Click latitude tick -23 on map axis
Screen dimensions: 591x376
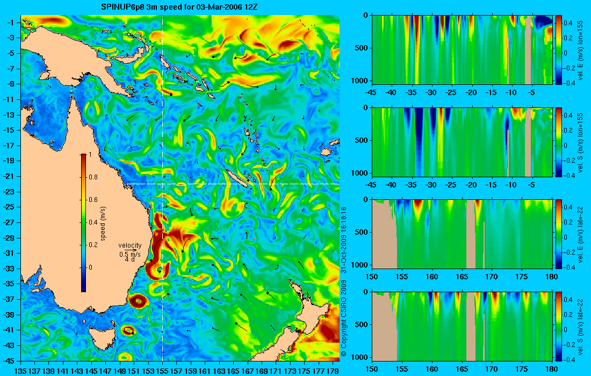click(10, 192)
